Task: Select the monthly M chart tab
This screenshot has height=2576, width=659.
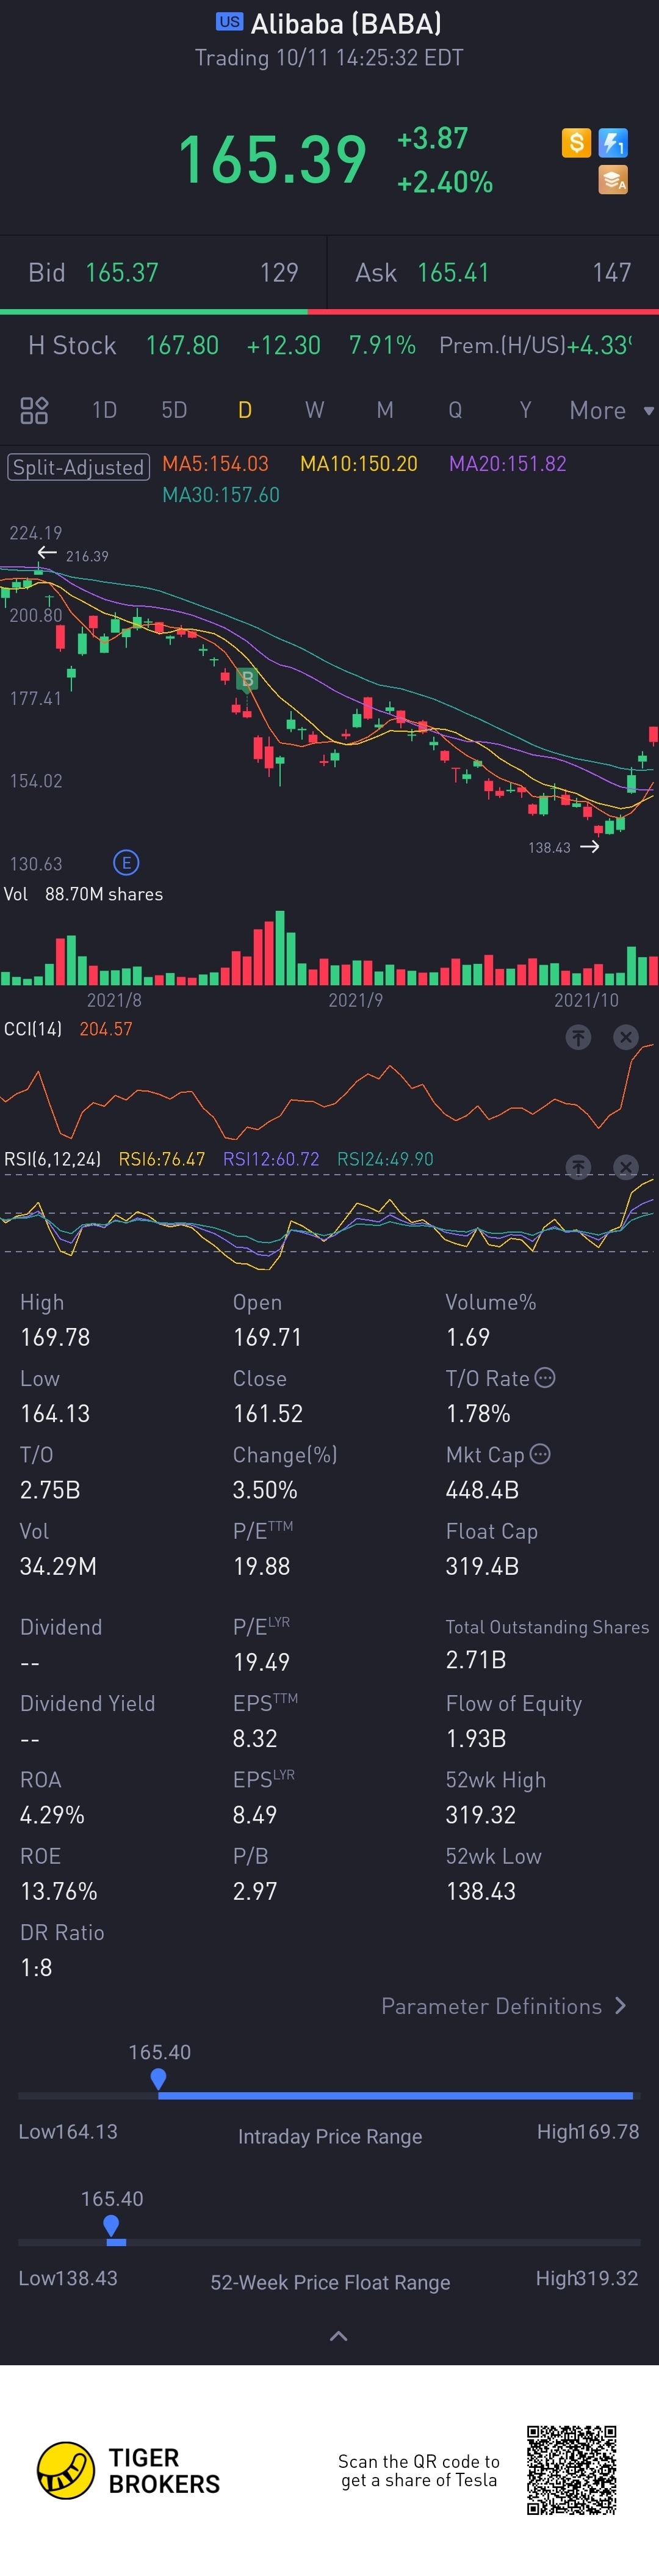Action: pyautogui.click(x=384, y=410)
